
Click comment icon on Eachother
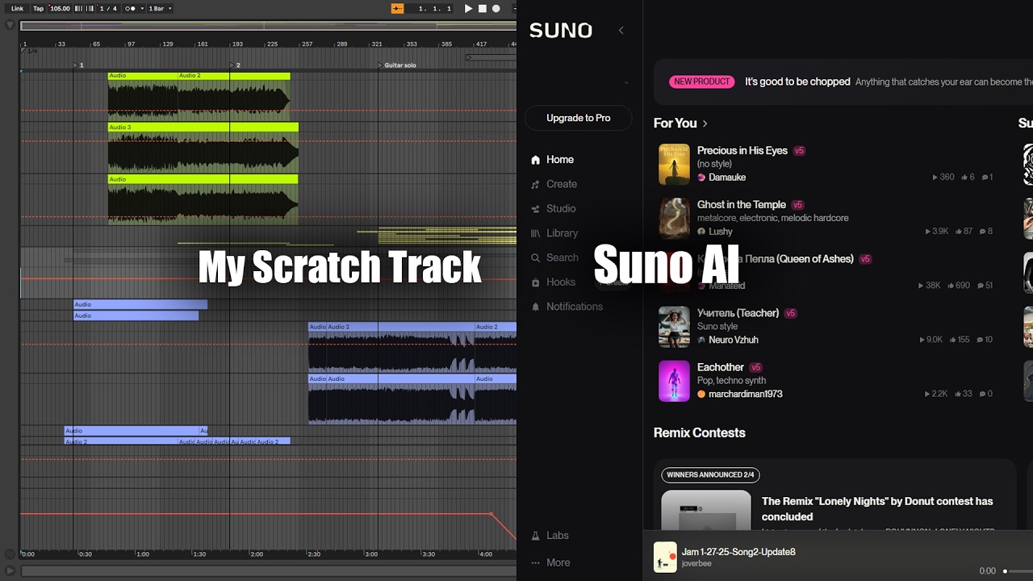pos(981,394)
